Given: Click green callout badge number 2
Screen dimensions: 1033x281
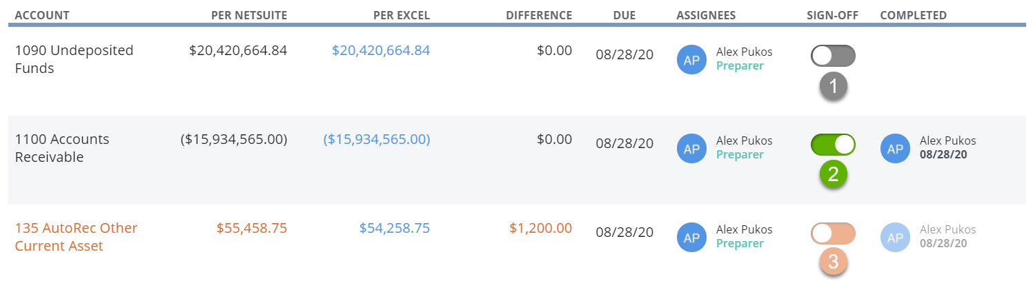Looking at the screenshot, I should (833, 174).
